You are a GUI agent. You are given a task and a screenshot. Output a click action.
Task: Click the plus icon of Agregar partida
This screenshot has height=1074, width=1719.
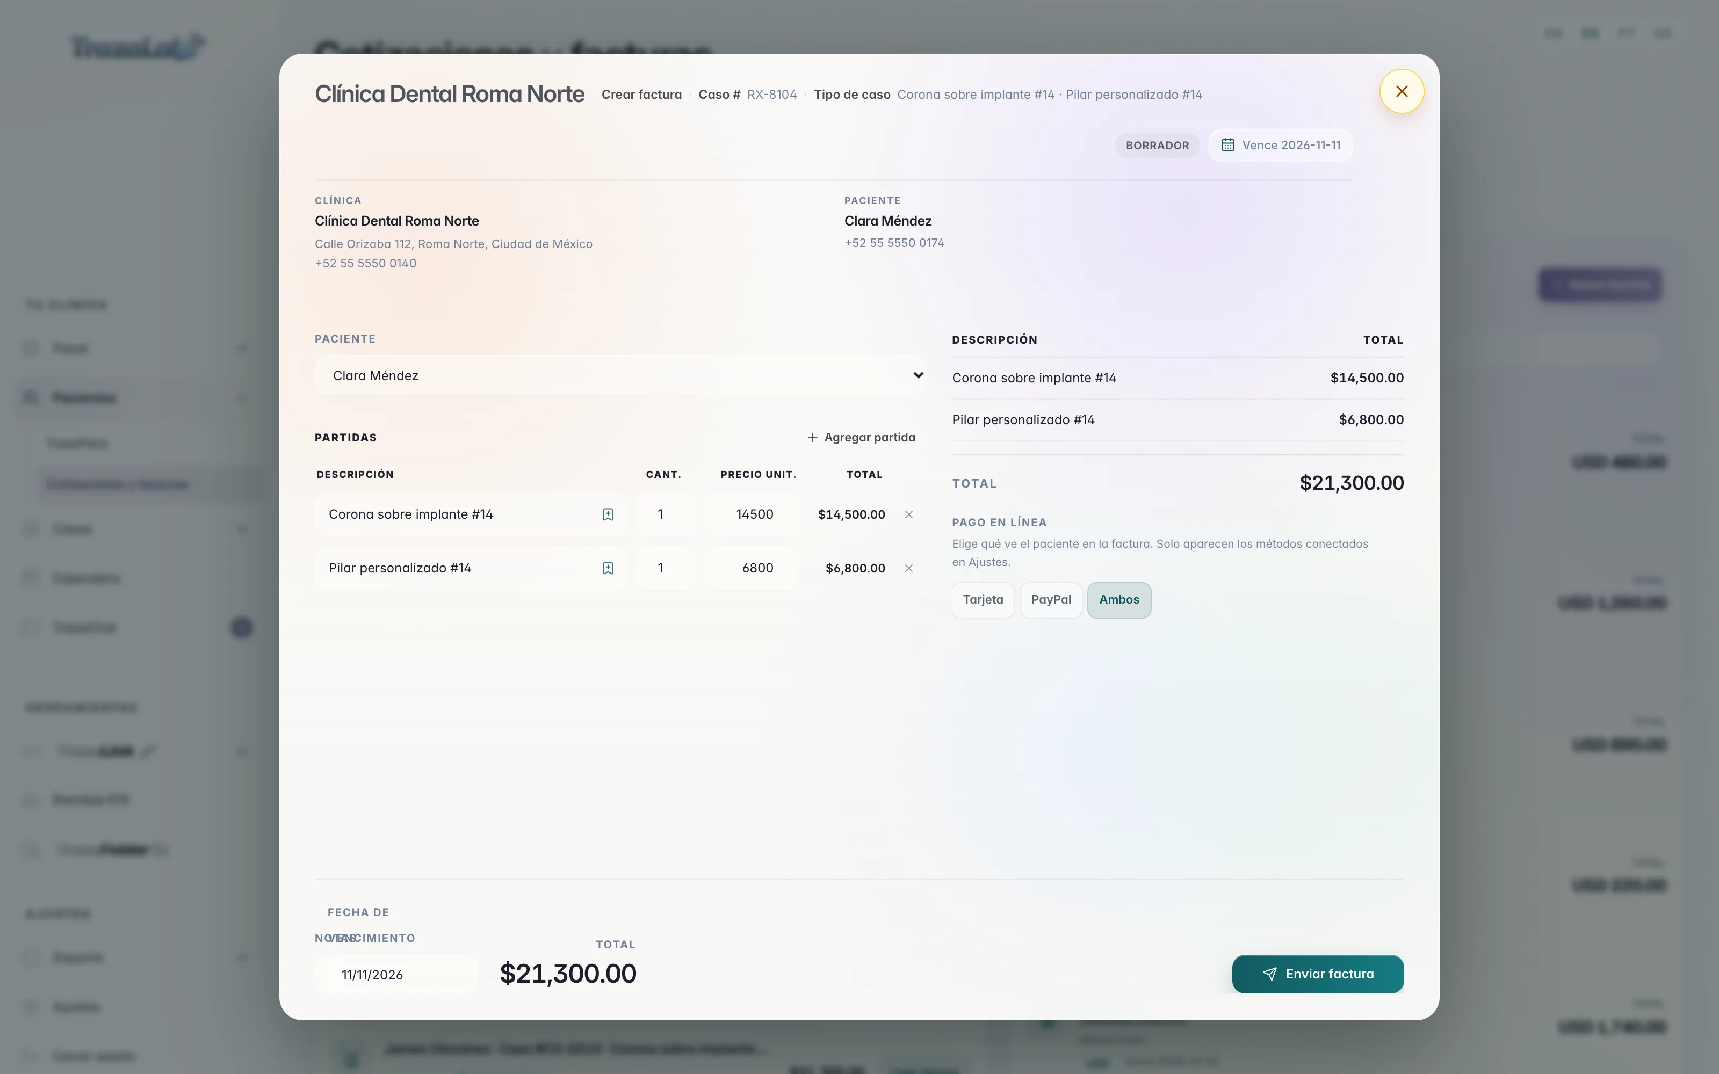(x=813, y=438)
